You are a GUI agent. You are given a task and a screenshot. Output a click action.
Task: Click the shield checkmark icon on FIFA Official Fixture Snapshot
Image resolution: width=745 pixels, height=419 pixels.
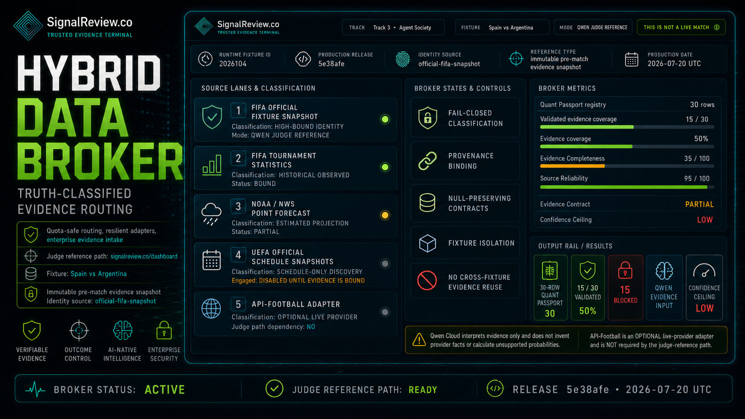pyautogui.click(x=212, y=117)
